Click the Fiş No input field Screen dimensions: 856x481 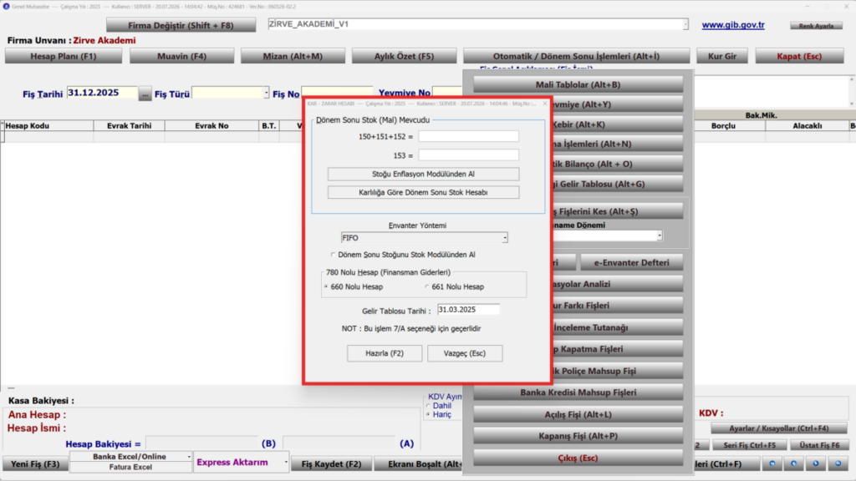tap(337, 92)
